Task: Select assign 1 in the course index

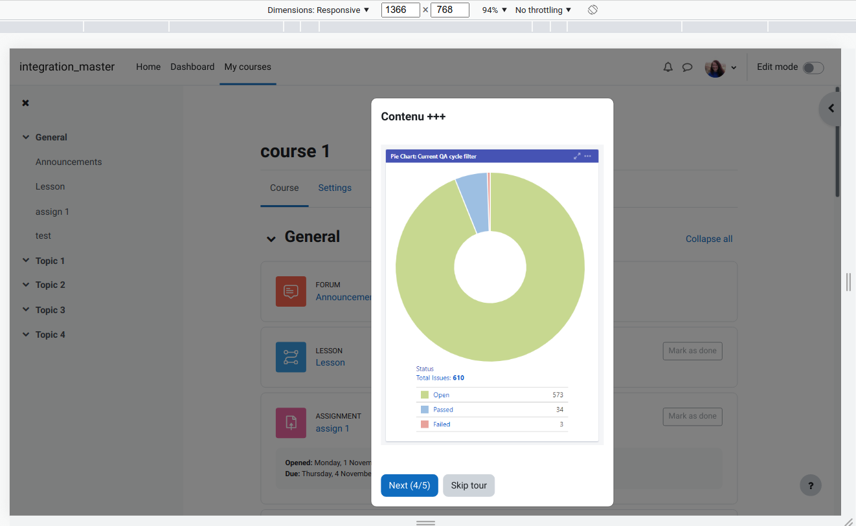Action: (x=52, y=212)
